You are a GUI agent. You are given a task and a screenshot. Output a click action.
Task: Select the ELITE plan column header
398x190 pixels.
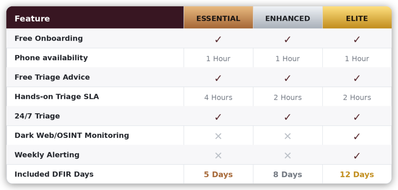(x=357, y=18)
